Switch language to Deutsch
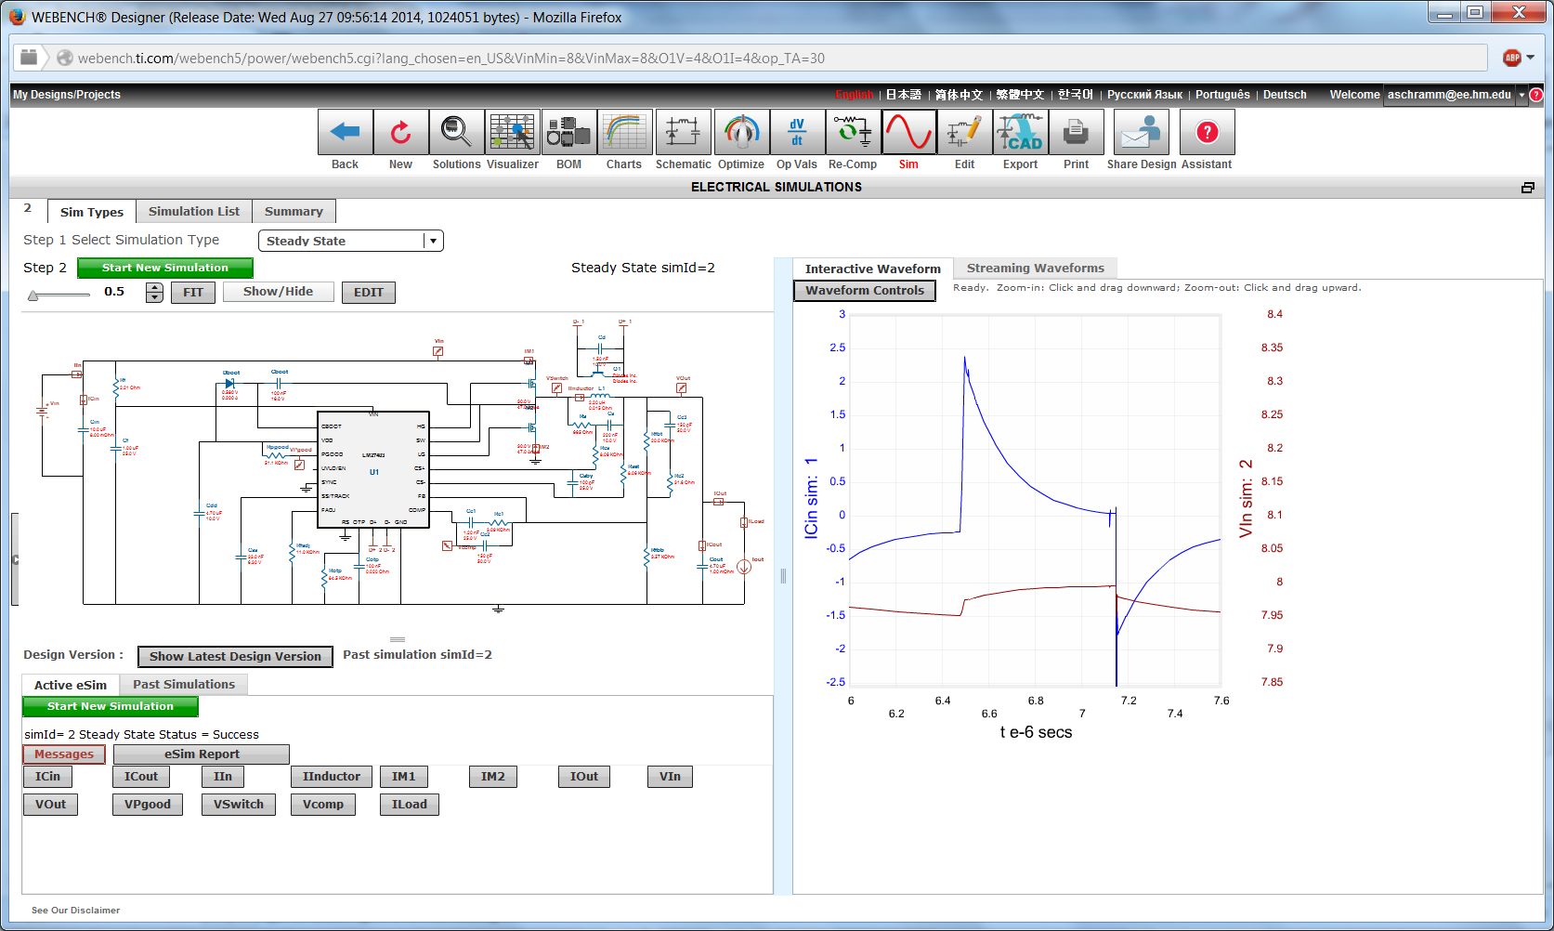The height and width of the screenshot is (931, 1554). [1285, 95]
